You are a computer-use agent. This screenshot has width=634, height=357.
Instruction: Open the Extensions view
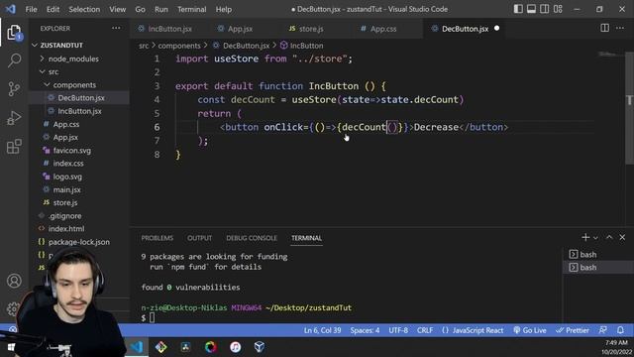point(14,147)
